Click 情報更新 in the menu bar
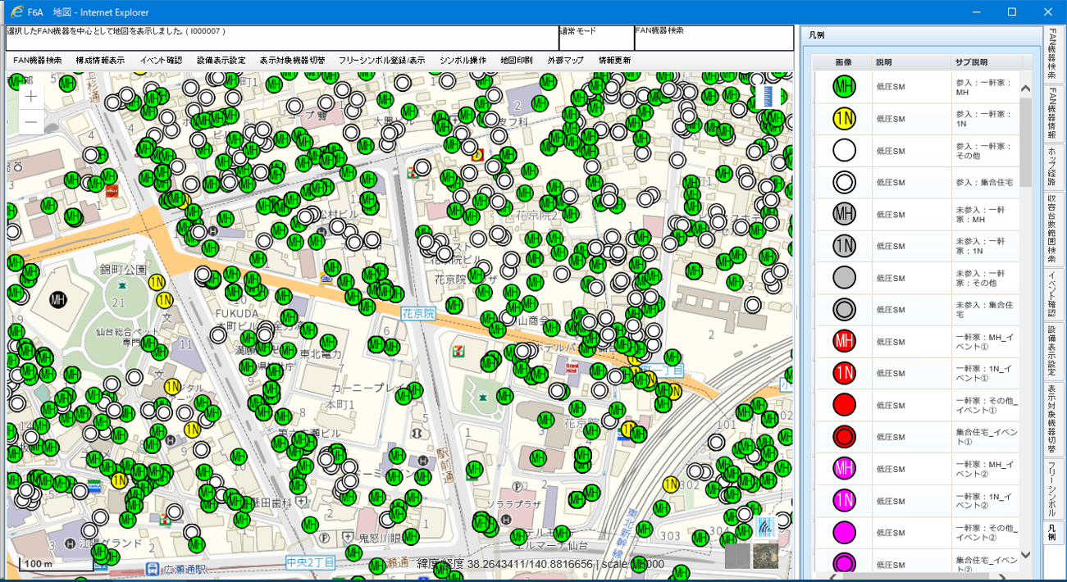1067x582 pixels. (x=614, y=61)
